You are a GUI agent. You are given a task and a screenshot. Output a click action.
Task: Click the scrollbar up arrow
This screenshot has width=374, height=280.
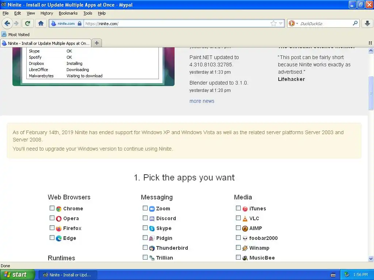click(371, 50)
